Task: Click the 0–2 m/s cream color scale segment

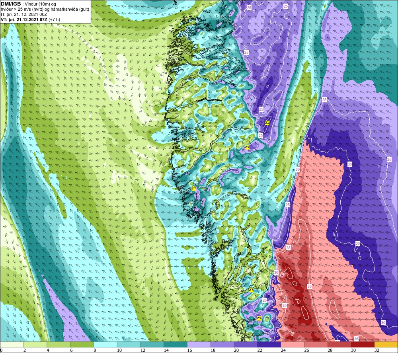Action: coord(12,345)
